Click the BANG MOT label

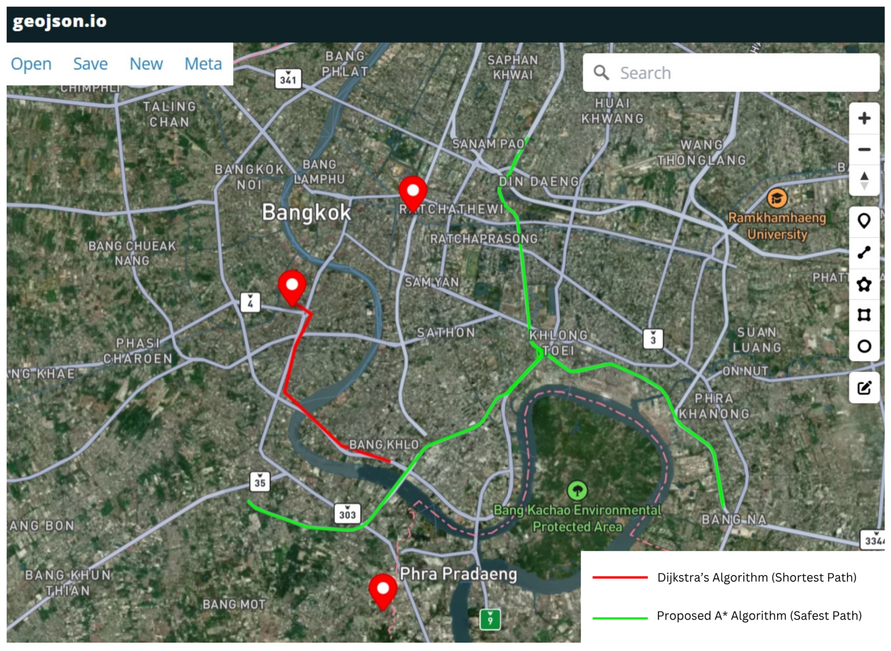(x=234, y=604)
